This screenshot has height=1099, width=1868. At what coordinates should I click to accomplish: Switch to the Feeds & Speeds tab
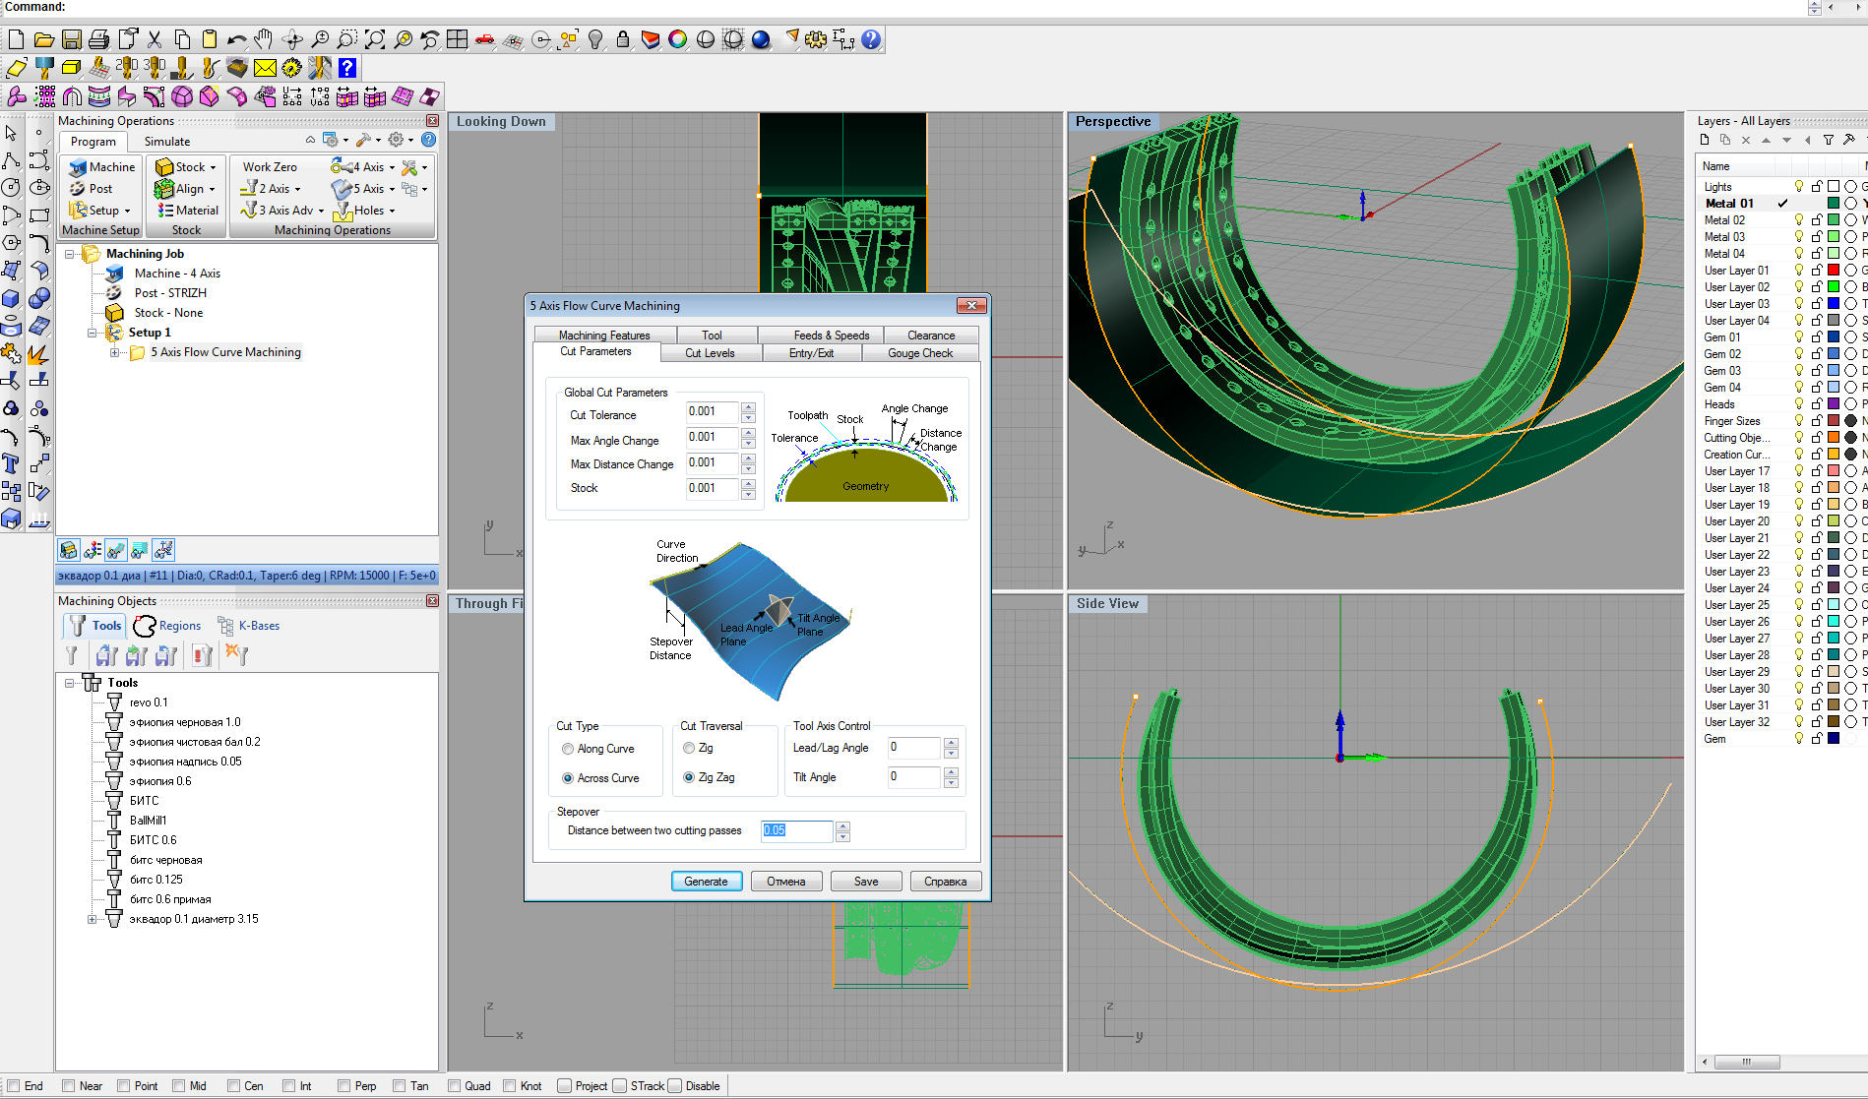[831, 336]
